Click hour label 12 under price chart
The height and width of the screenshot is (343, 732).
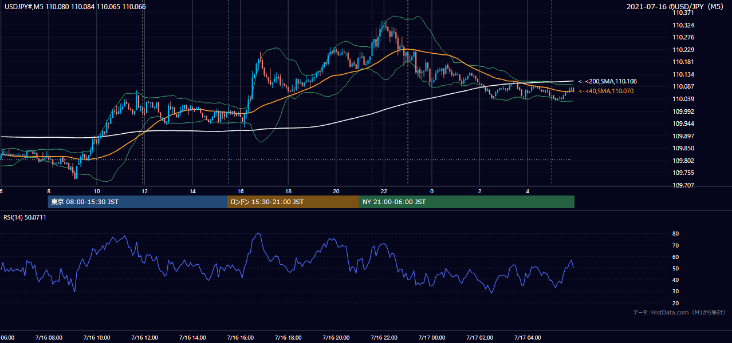(144, 192)
